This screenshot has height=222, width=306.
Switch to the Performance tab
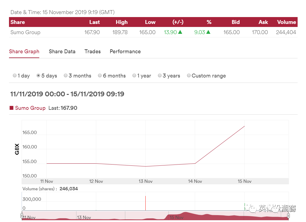pos(125,51)
